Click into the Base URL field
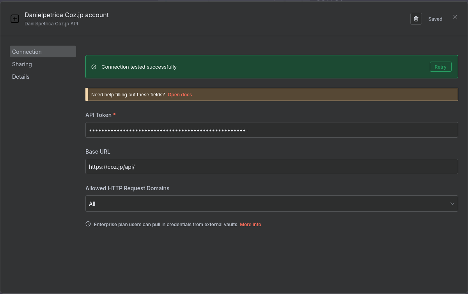 click(x=271, y=166)
